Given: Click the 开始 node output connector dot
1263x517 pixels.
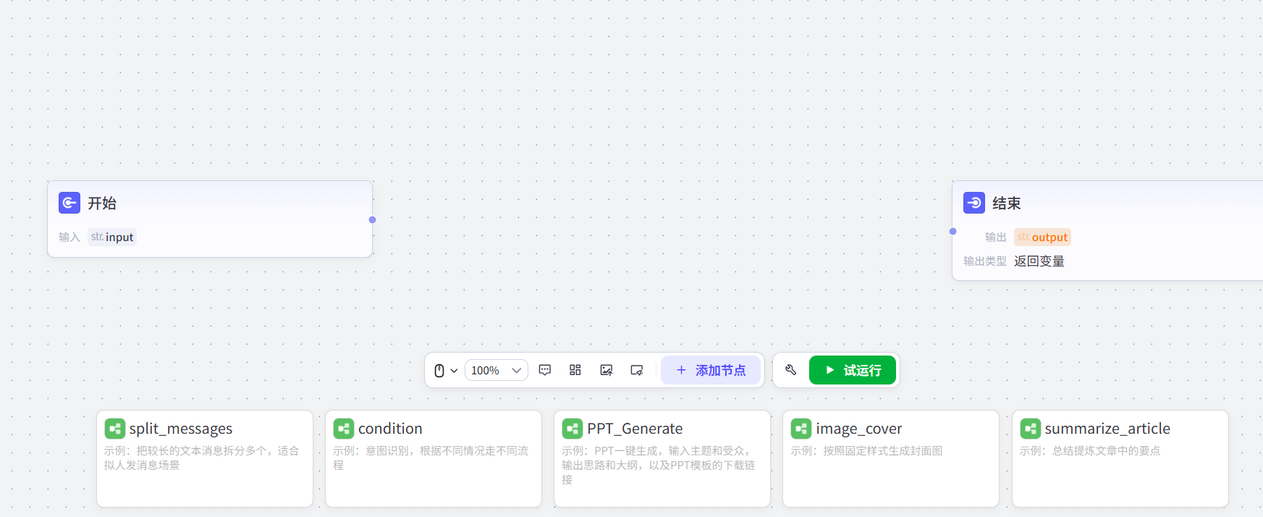Looking at the screenshot, I should click(x=372, y=219).
